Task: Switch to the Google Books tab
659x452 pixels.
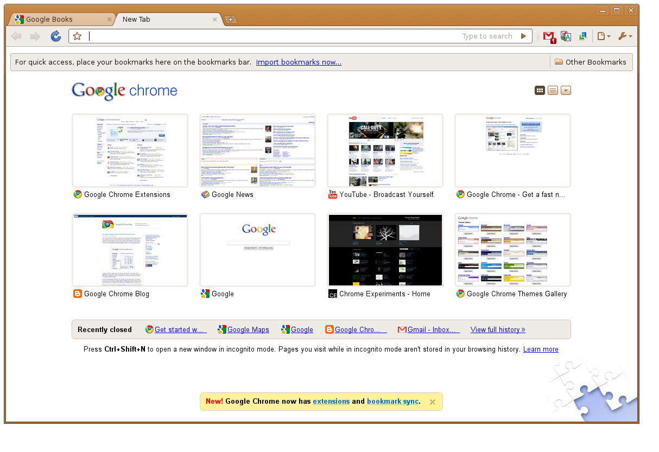Action: coord(60,19)
